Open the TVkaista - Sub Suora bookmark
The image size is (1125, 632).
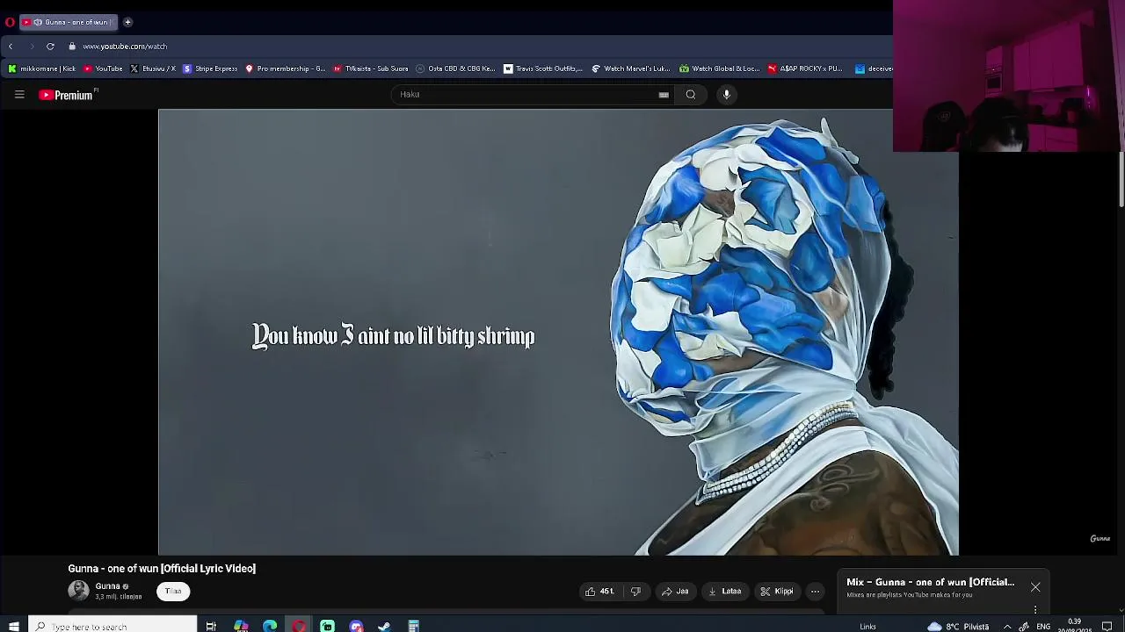[x=370, y=68]
